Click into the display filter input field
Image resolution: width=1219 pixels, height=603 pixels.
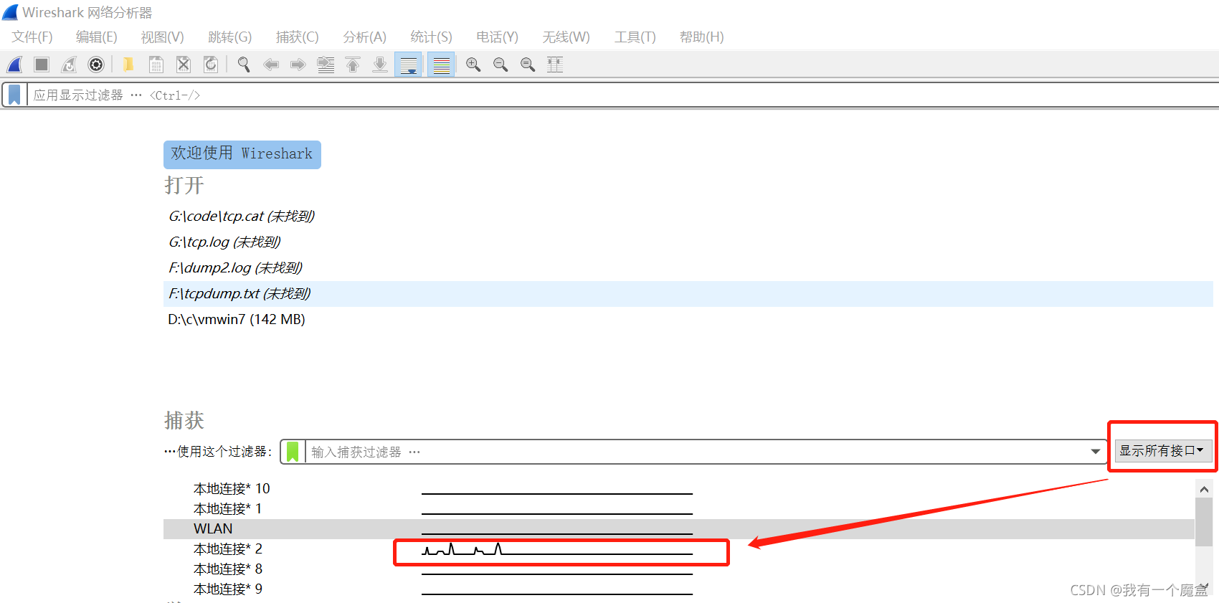point(622,95)
